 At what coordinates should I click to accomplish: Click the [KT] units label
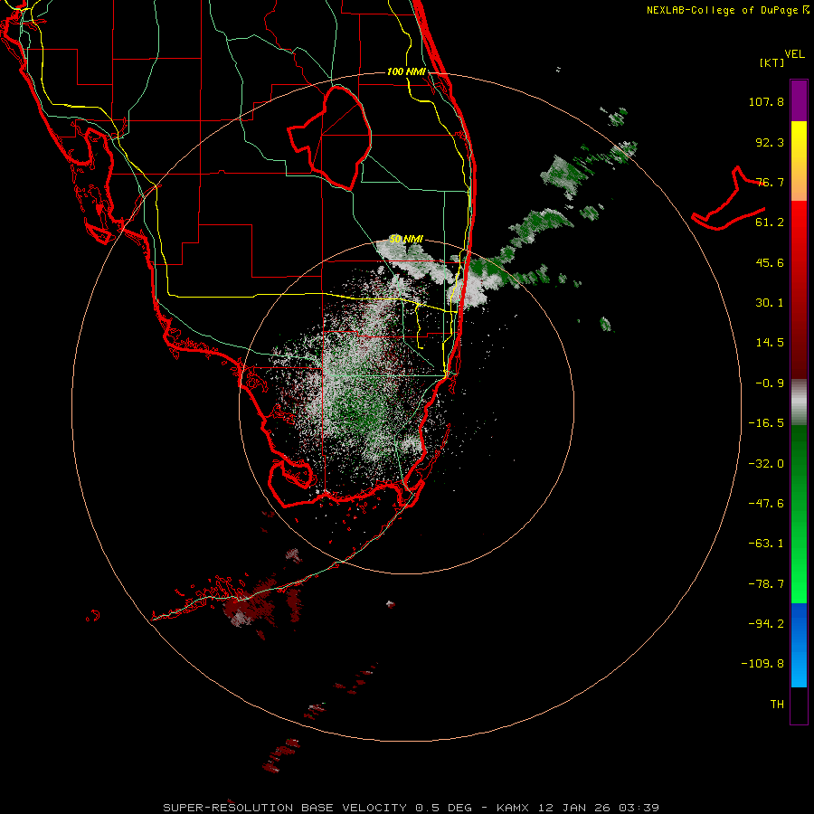click(772, 62)
